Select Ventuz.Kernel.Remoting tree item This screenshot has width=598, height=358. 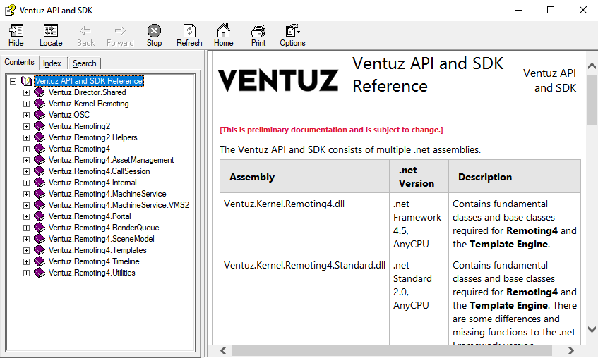88,104
